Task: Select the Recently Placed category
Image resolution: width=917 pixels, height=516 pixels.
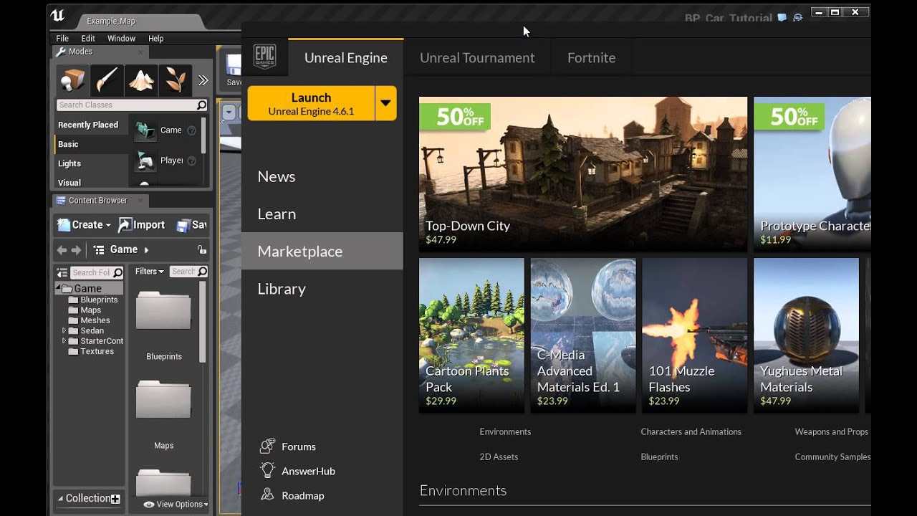Action: pos(92,125)
